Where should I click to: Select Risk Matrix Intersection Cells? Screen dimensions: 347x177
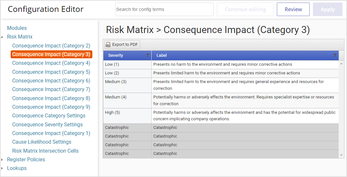coord(45,151)
